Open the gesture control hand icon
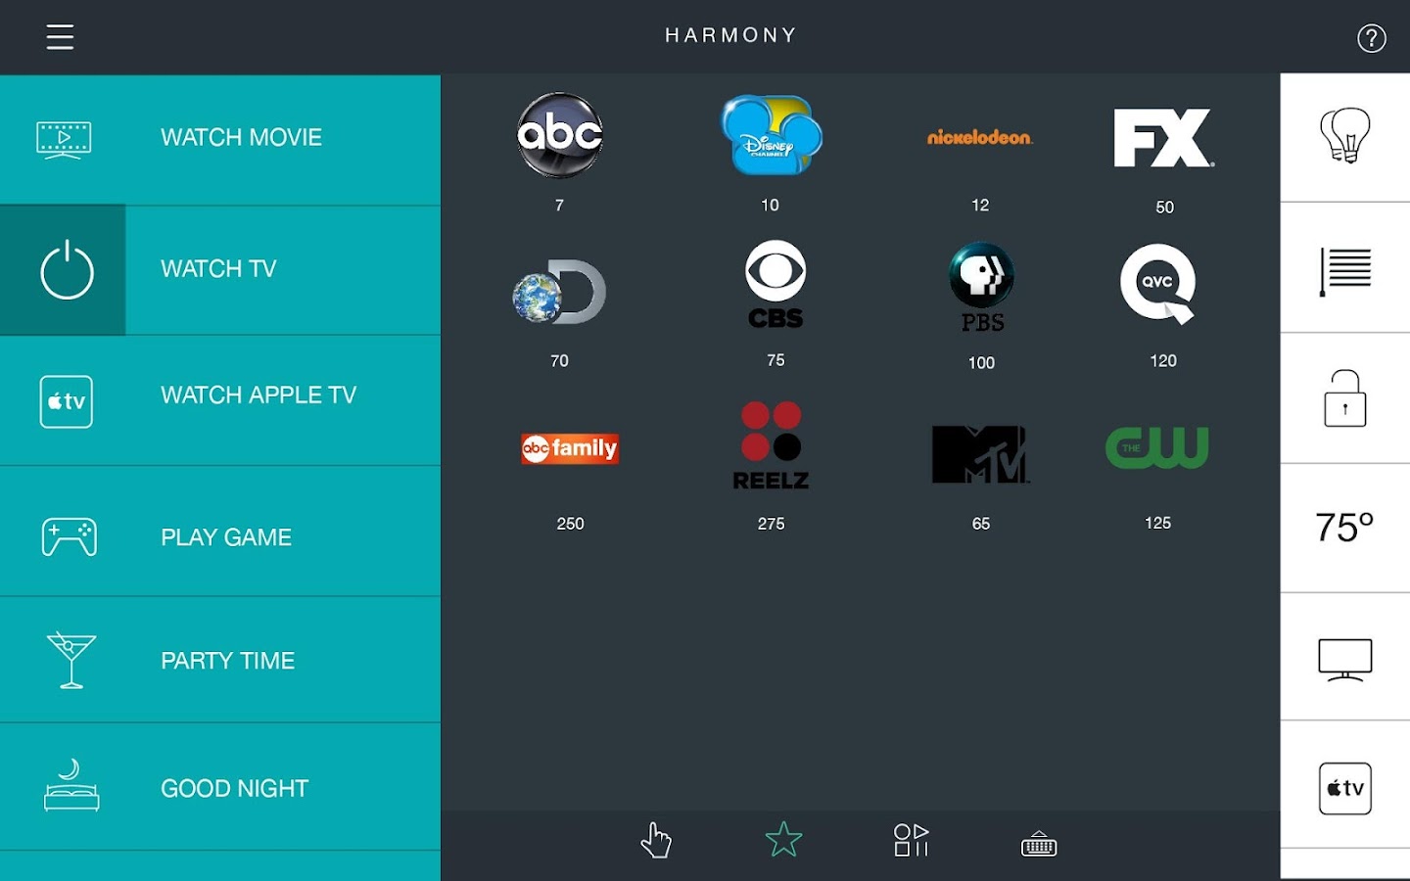The width and height of the screenshot is (1410, 881). click(655, 840)
